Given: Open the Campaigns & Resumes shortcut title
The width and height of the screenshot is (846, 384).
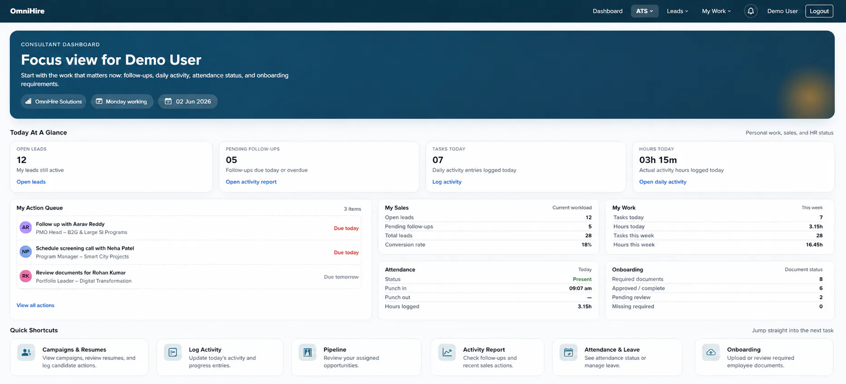Looking at the screenshot, I should click(x=74, y=349).
